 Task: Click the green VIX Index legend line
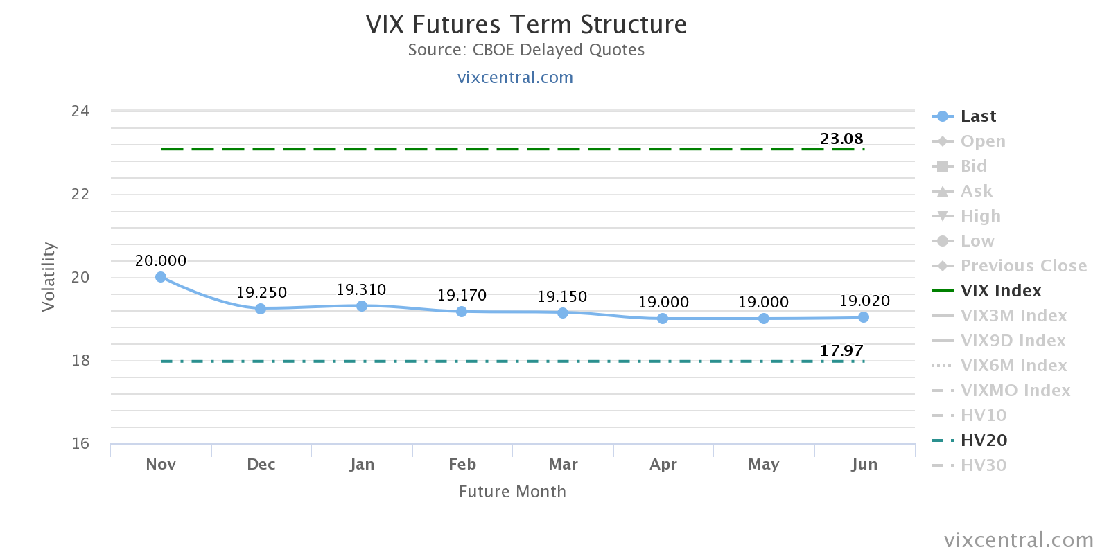[942, 291]
